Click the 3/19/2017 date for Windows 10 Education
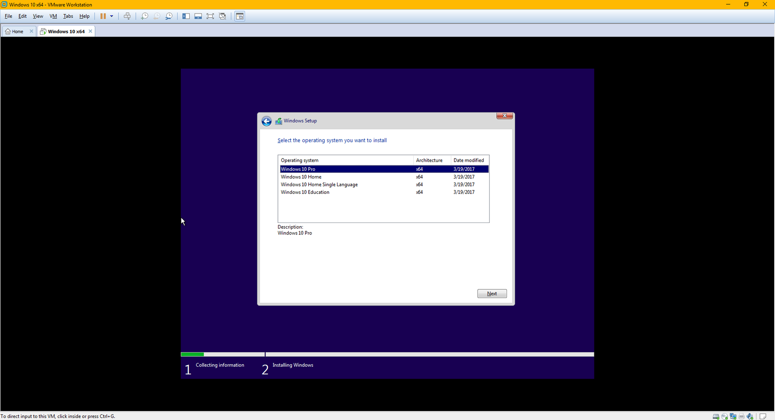This screenshot has width=775, height=420. pyautogui.click(x=464, y=192)
